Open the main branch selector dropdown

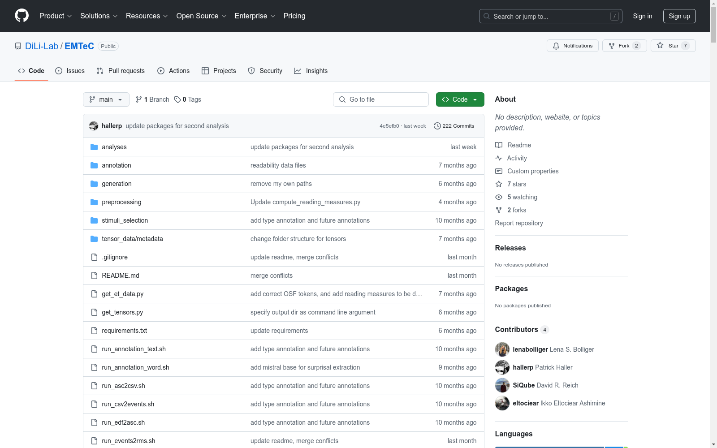click(x=106, y=99)
